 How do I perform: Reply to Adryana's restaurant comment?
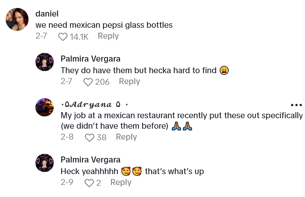[x=126, y=137]
